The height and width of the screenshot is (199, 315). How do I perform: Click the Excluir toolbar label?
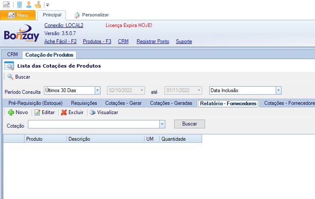coord(76,112)
